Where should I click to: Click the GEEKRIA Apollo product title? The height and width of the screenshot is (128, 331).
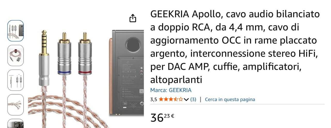click(235, 47)
